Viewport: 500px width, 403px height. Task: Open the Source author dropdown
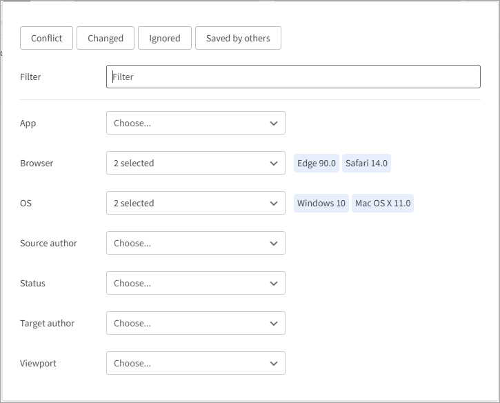(x=195, y=244)
